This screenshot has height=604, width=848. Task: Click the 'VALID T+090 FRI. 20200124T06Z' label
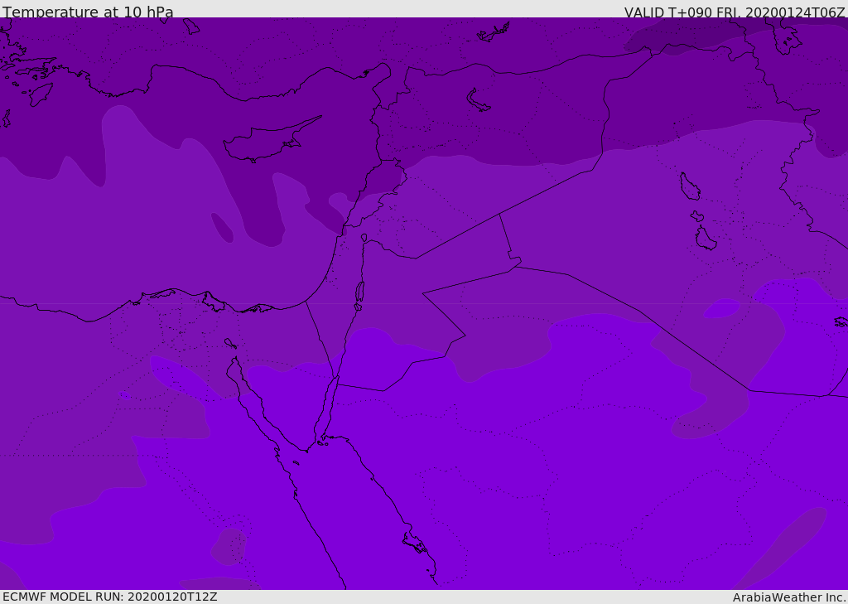735,12
